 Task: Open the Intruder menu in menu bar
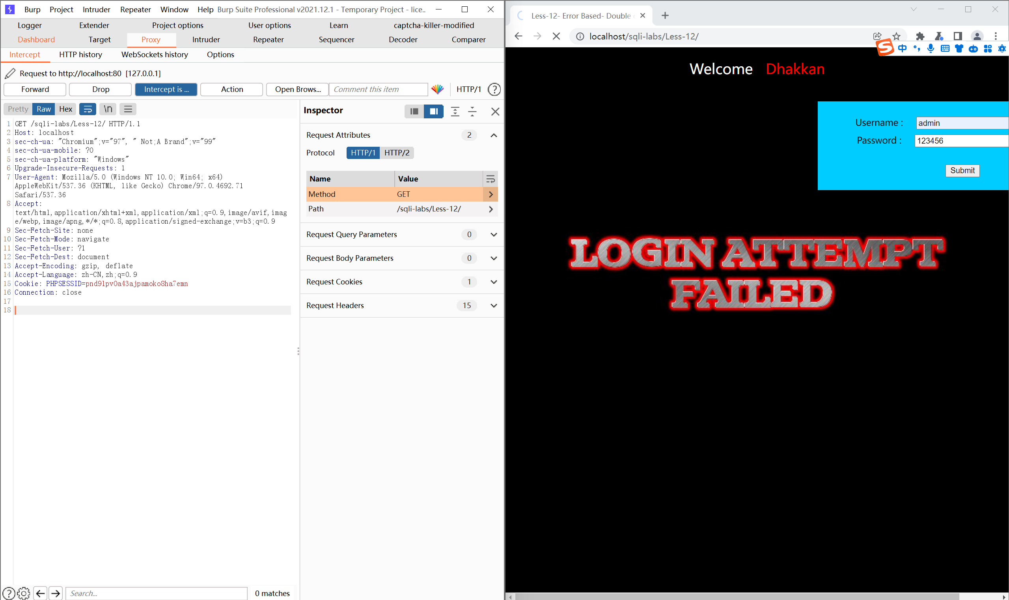(x=96, y=9)
